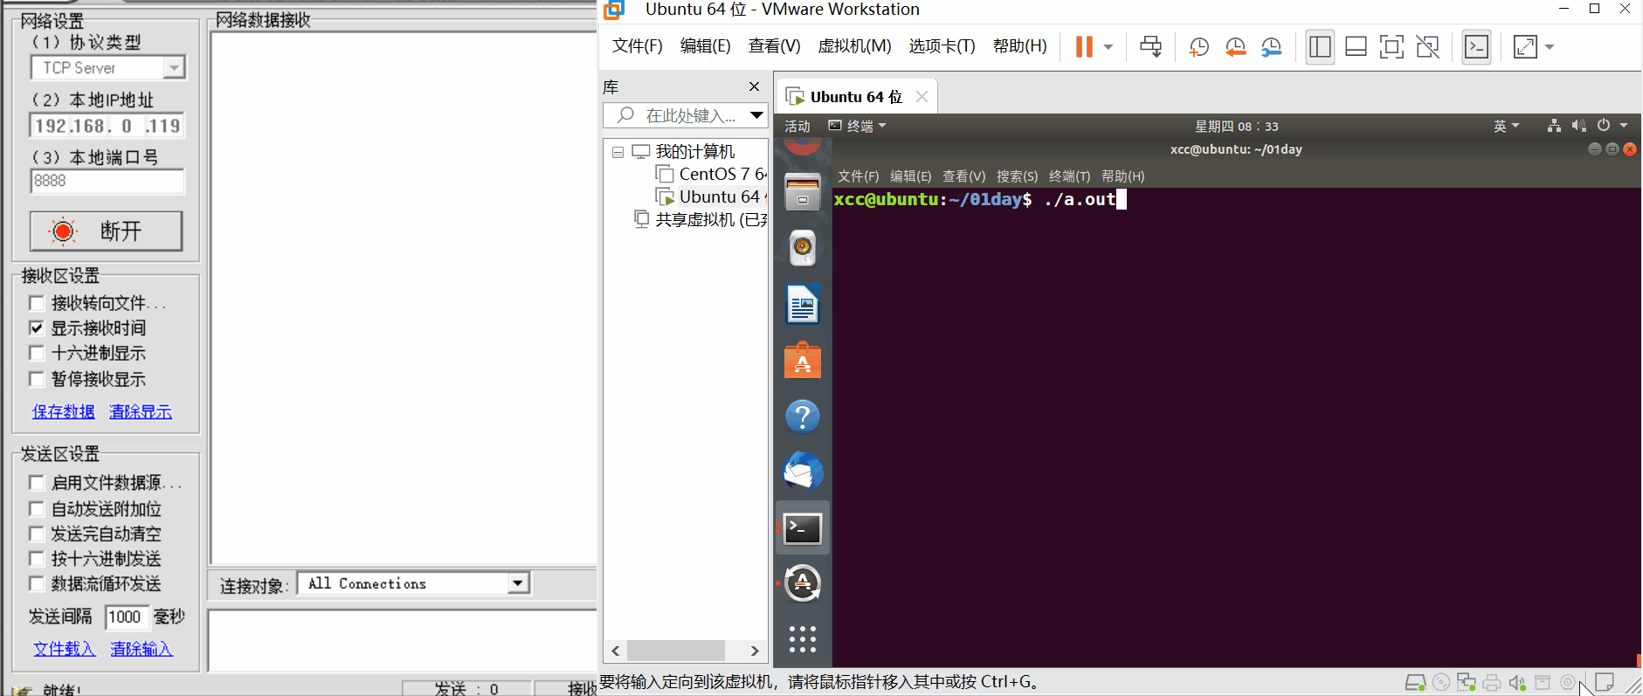Screen dimensions: 1643x696
Task: Open Files from the Ubuntu dock
Action: coord(803,192)
